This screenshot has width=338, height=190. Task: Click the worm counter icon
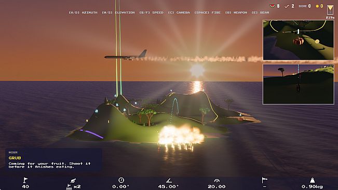coord(287,6)
